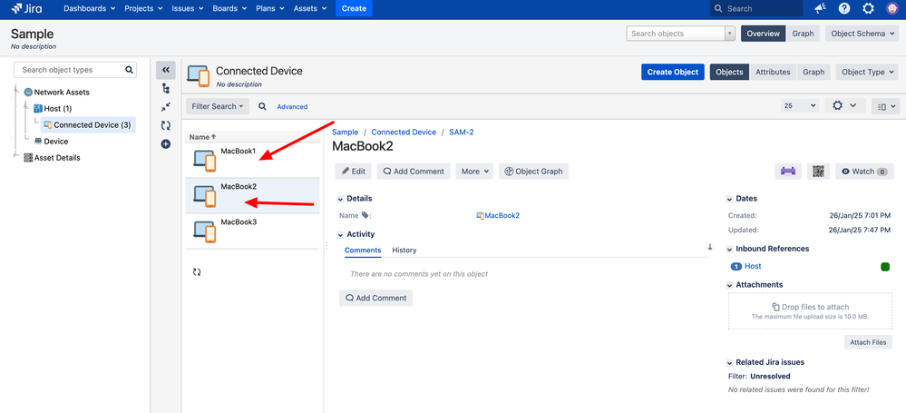
Task: Click the refresh icon below the object list
Action: click(197, 272)
